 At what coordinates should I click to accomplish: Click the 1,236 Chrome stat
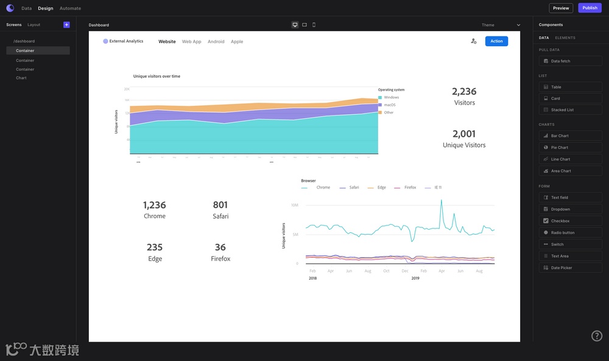pyautogui.click(x=155, y=210)
